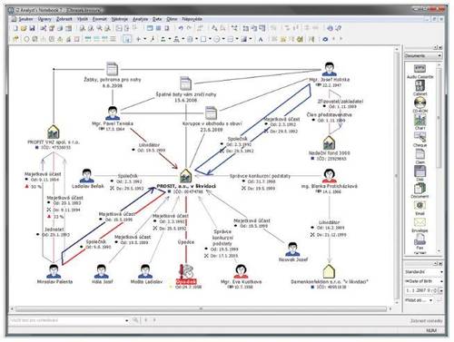The height and width of the screenshot is (342, 454).
Task: Select the Audio Cassette palette icon
Action: 419,68
